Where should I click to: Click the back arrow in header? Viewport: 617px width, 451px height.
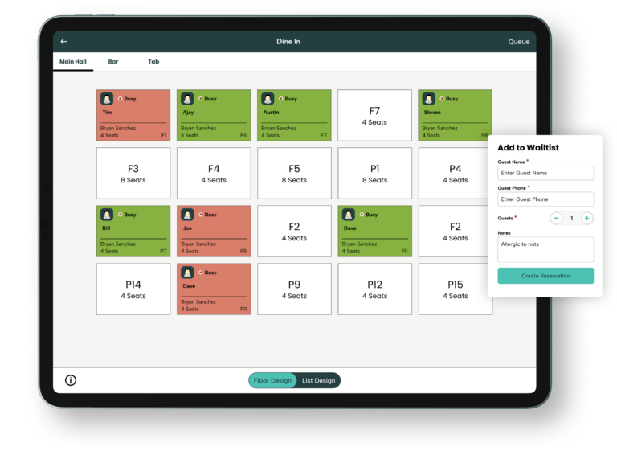point(64,42)
